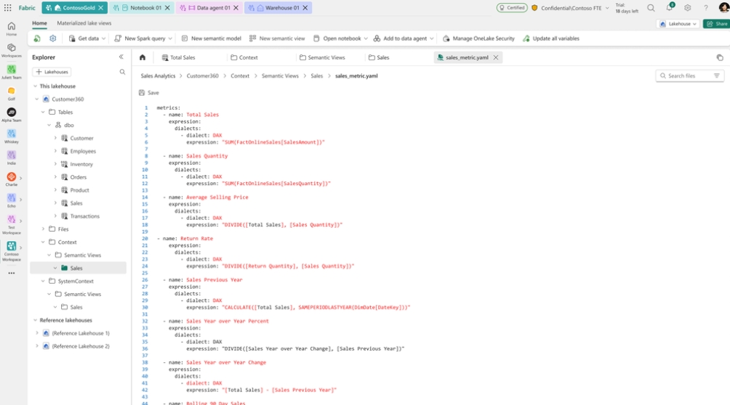730x405 pixels.
Task: Go to Home in left navigation
Action: (x=11, y=29)
